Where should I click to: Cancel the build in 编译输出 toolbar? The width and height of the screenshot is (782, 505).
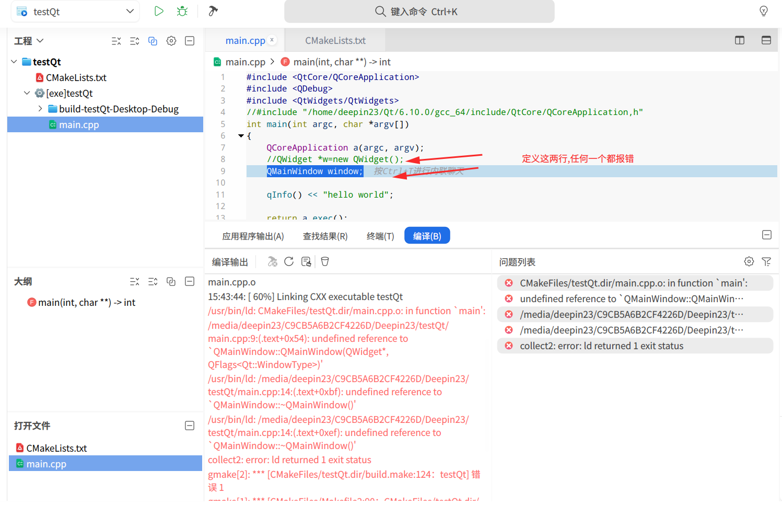pos(272,261)
